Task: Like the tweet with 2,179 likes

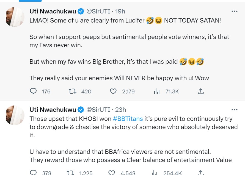Action: (113, 91)
